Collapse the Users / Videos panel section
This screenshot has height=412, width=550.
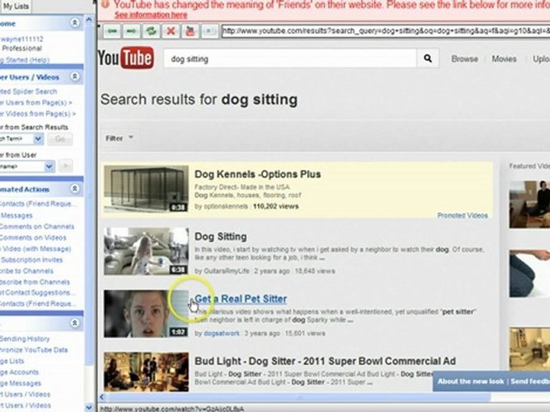(x=74, y=76)
